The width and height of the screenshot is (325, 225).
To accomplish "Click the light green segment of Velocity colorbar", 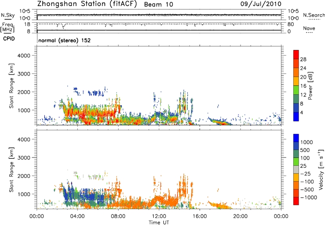I will pos(296,162).
